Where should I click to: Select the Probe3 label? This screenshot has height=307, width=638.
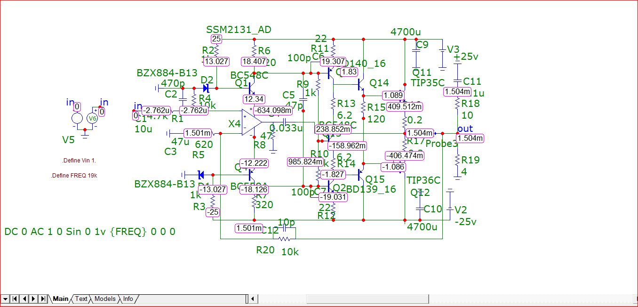441,144
